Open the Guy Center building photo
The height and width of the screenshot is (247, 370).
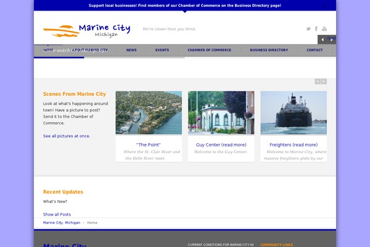(221, 113)
